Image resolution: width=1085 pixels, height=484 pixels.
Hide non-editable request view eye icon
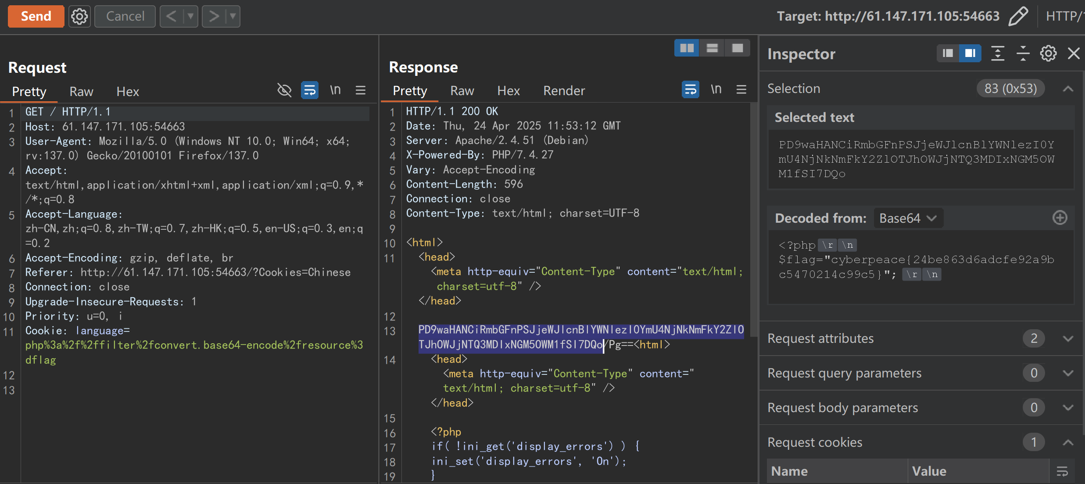tap(284, 90)
